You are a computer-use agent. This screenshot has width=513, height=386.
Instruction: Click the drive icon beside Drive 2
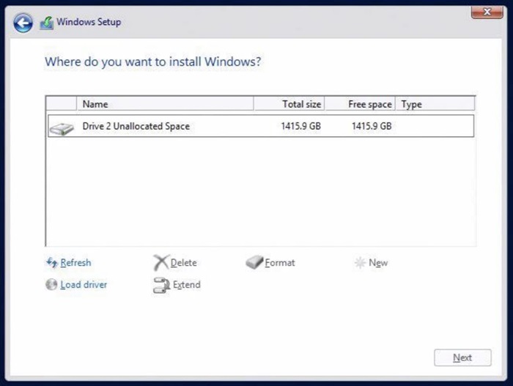click(x=62, y=127)
